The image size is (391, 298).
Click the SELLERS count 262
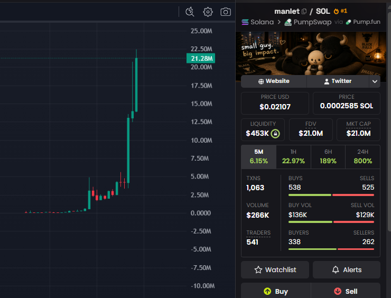tap(368, 242)
